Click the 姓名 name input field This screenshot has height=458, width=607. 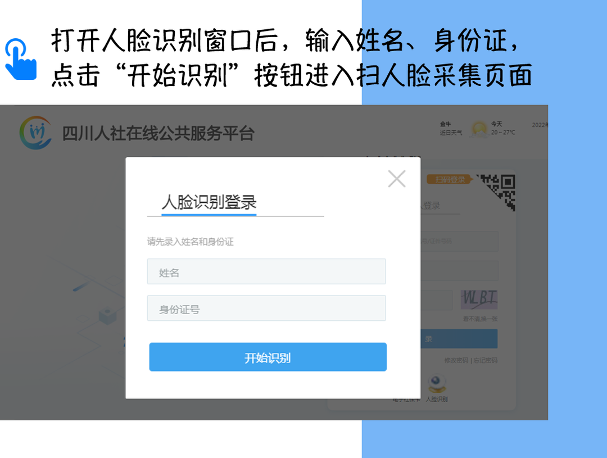(x=266, y=271)
